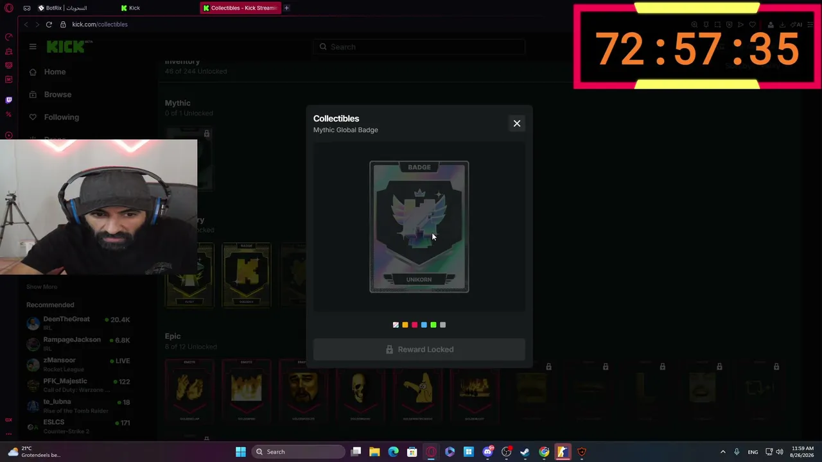The width and height of the screenshot is (822, 462).
Task: Open te_lubna recommended channel
Action: click(x=78, y=406)
